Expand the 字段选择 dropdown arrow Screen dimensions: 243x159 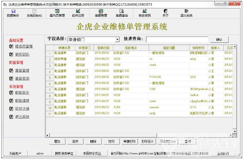(x=117, y=39)
